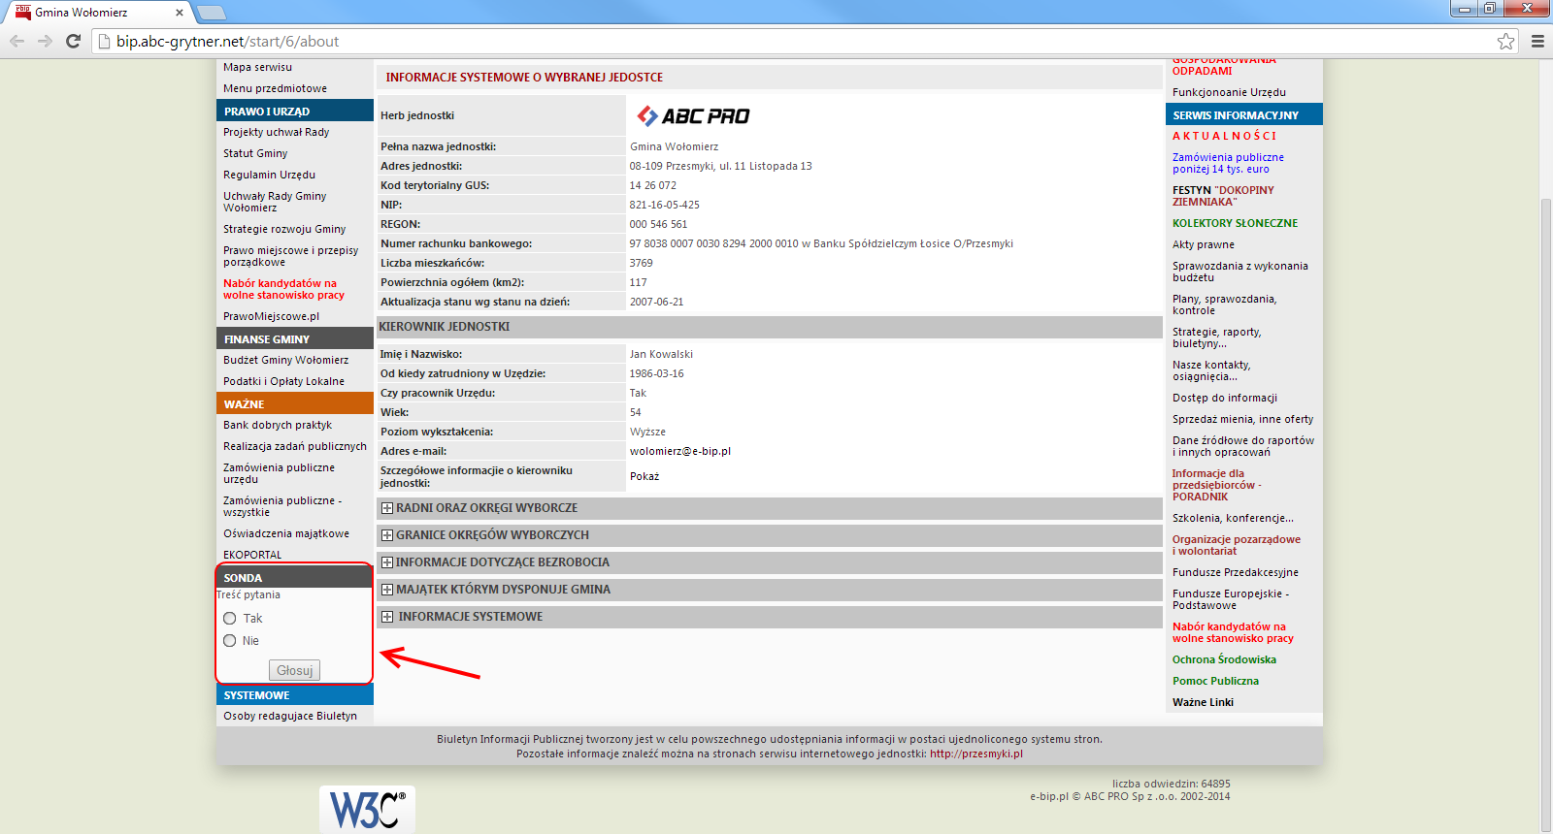Screen dimensions: 1553x834
Task: Open Sprzedaż mienia, inne oferty
Action: point(1242,419)
